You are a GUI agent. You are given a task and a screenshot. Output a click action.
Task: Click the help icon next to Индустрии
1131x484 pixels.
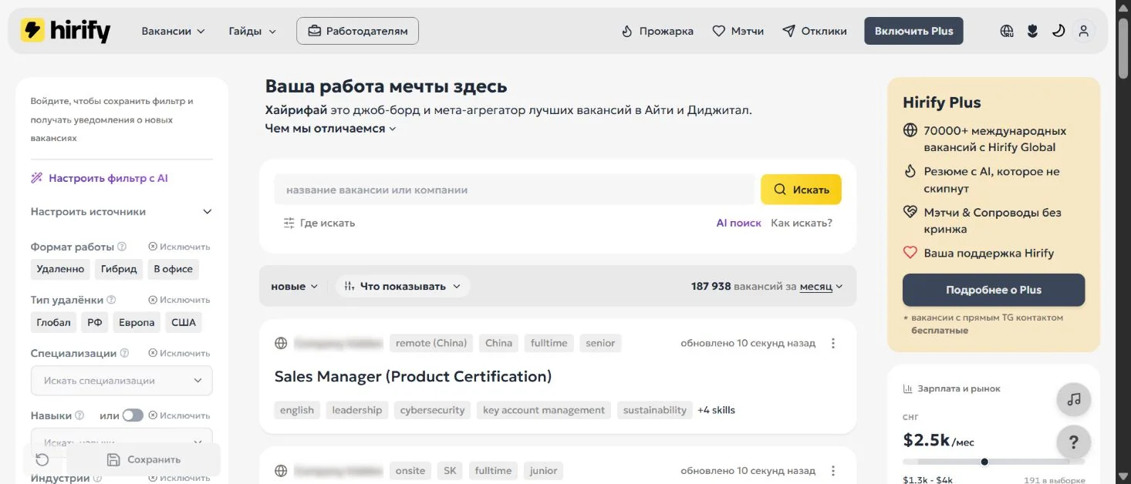[x=98, y=478]
